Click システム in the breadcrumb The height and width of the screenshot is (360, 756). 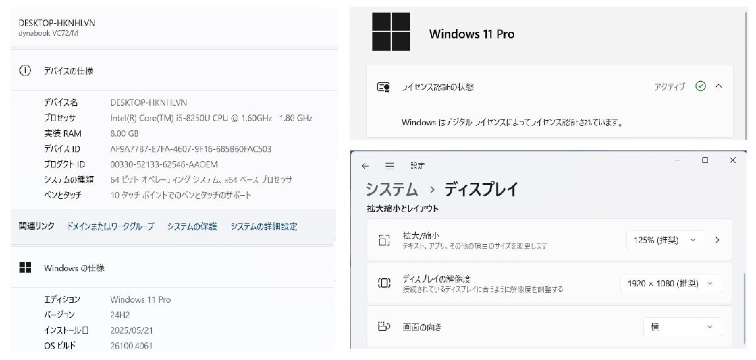[x=391, y=189]
